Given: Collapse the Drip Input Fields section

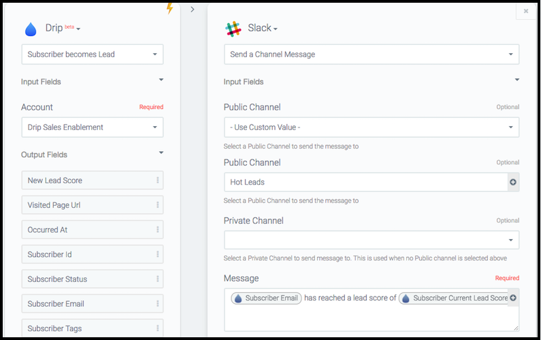Looking at the screenshot, I should click(x=161, y=80).
